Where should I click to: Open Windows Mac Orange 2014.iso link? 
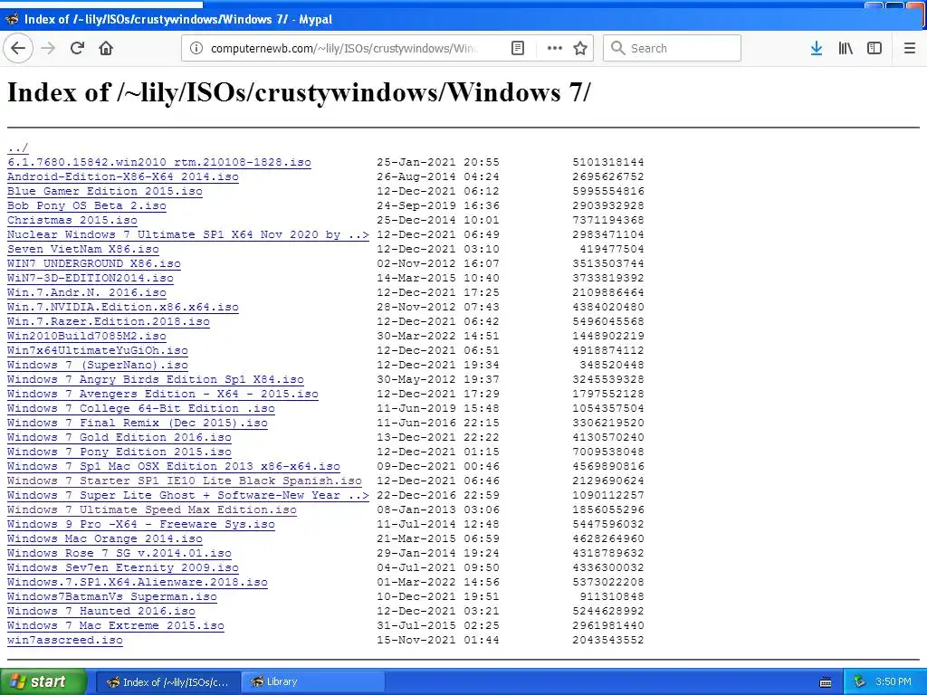[105, 538]
